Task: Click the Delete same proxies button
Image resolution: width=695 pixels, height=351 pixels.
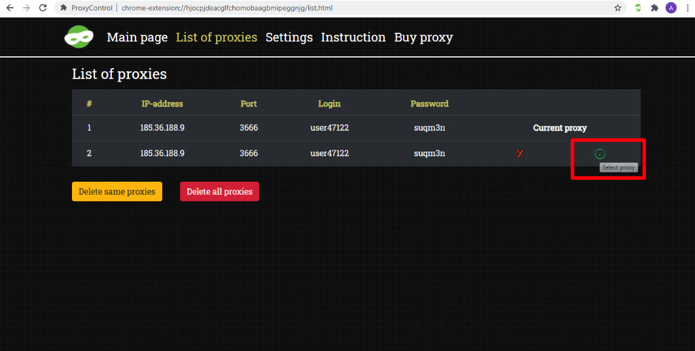Action: [117, 192]
